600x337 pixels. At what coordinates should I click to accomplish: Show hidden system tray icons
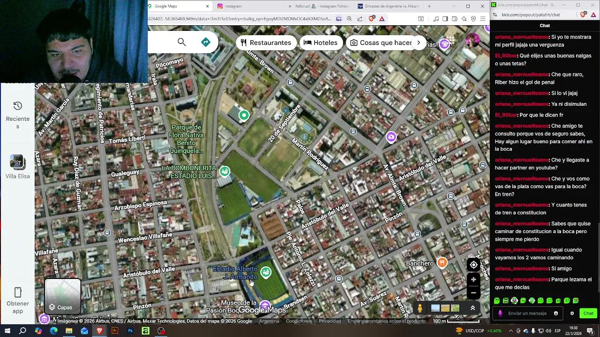tap(510, 331)
